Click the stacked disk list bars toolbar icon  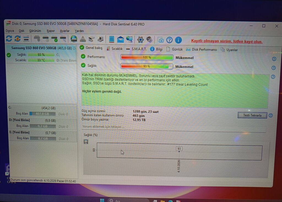26,39
